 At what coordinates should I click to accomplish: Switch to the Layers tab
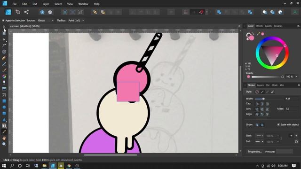260,85
